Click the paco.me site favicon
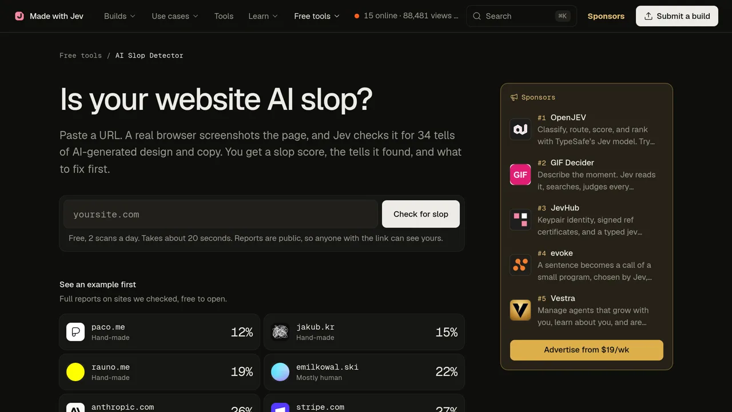Screen dimensions: 732x412 pyautogui.click(x=75, y=332)
